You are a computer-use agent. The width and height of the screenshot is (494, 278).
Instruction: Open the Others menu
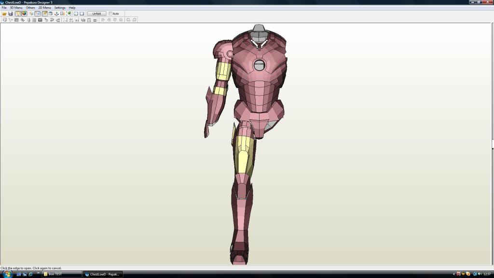pos(30,8)
